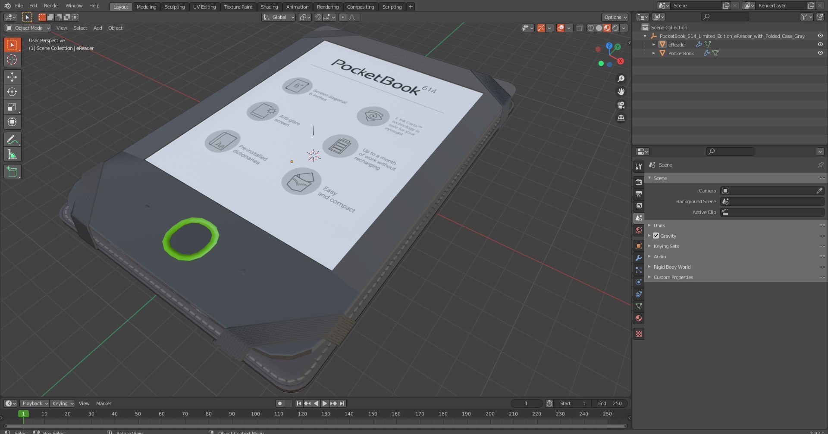Switch to the Modeling workspace tab
This screenshot has height=434, width=828.
[146, 7]
